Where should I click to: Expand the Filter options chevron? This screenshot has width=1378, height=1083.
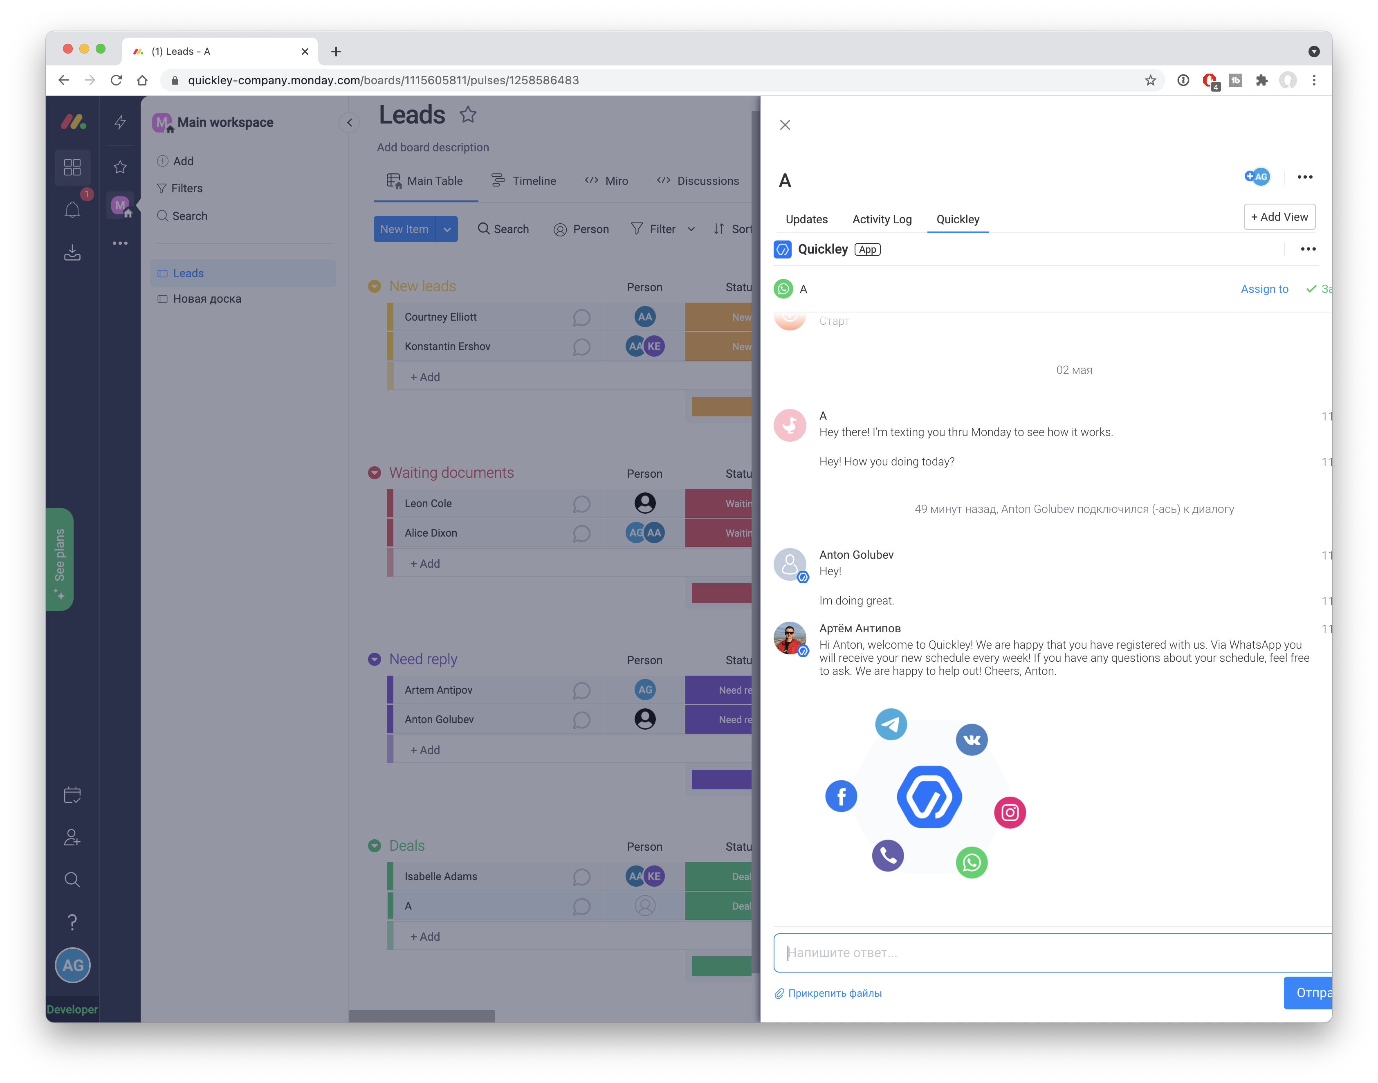coord(691,229)
